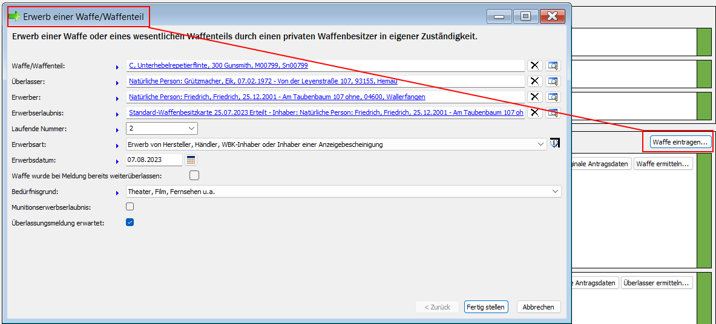Screen dimensions: 716x324
Task: Open the Unterhebelrepetierflinte weapon link
Action: pyautogui.click(x=218, y=65)
